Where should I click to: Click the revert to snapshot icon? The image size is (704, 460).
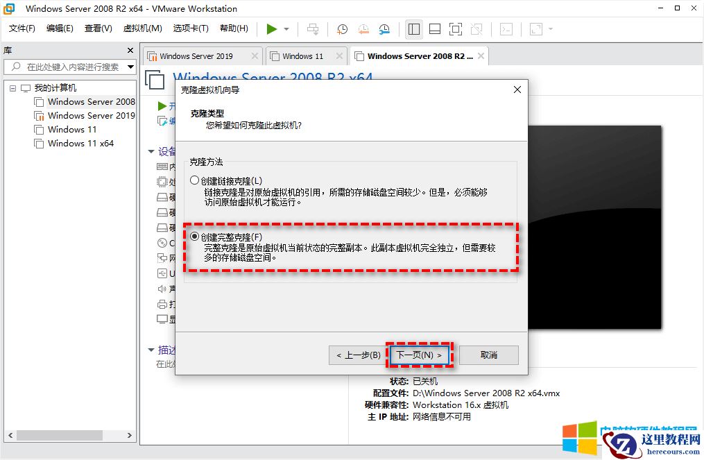click(363, 29)
